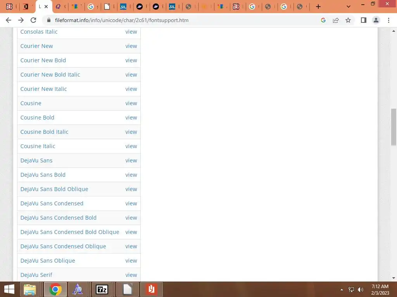Click view for DejaVu Sans Oblique
This screenshot has height=297, width=397.
tap(131, 261)
